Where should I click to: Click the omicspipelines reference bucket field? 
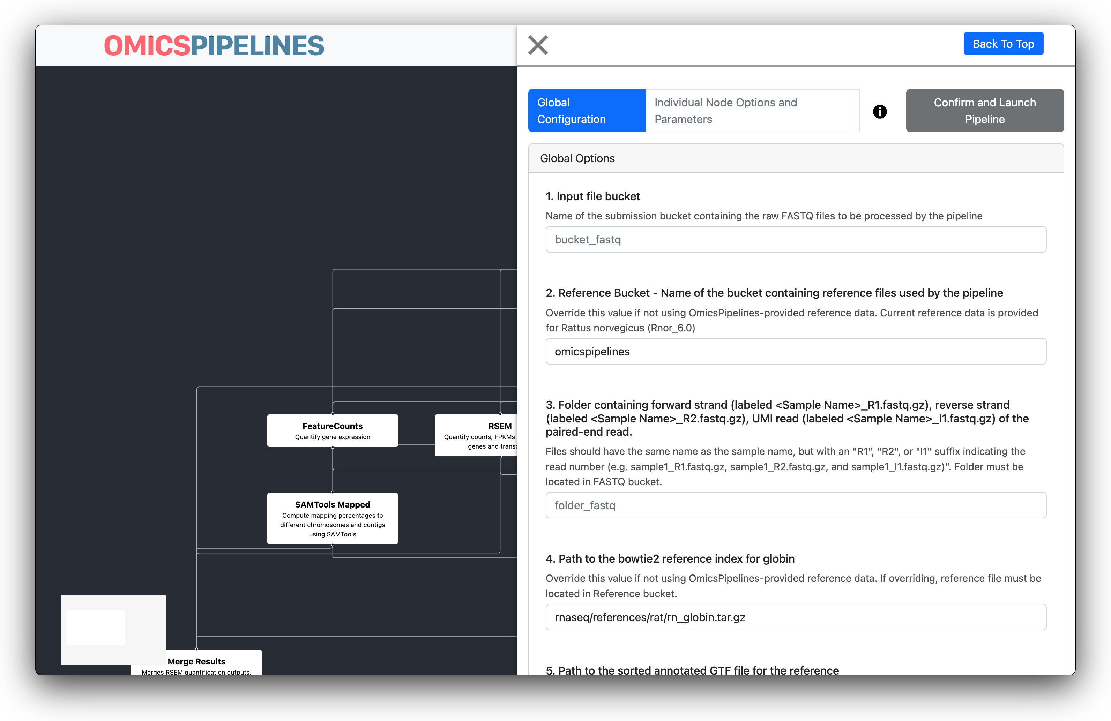796,351
